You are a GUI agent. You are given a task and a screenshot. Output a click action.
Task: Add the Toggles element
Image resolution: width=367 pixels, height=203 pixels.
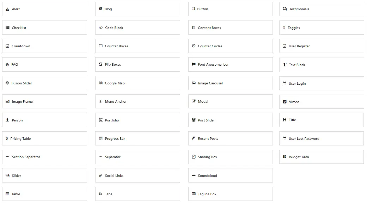point(322,28)
